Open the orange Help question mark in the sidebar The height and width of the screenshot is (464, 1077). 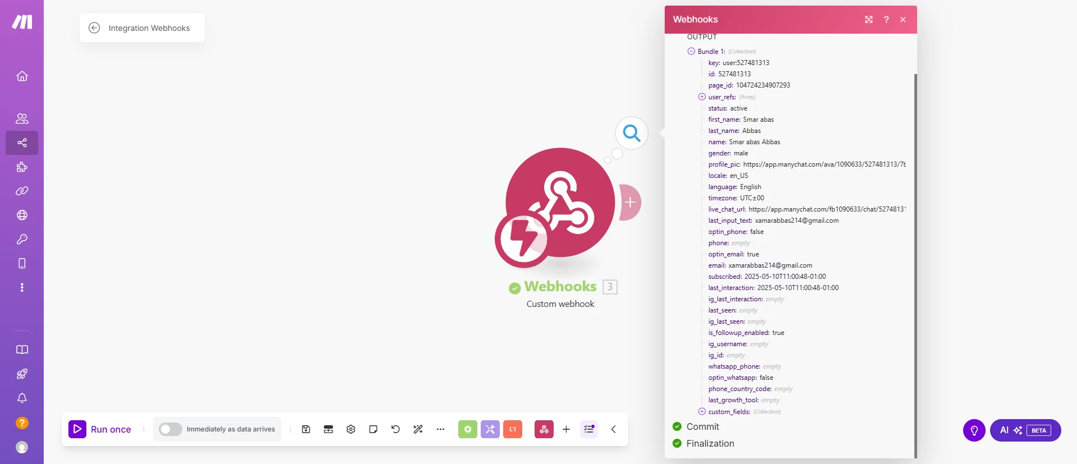click(22, 423)
